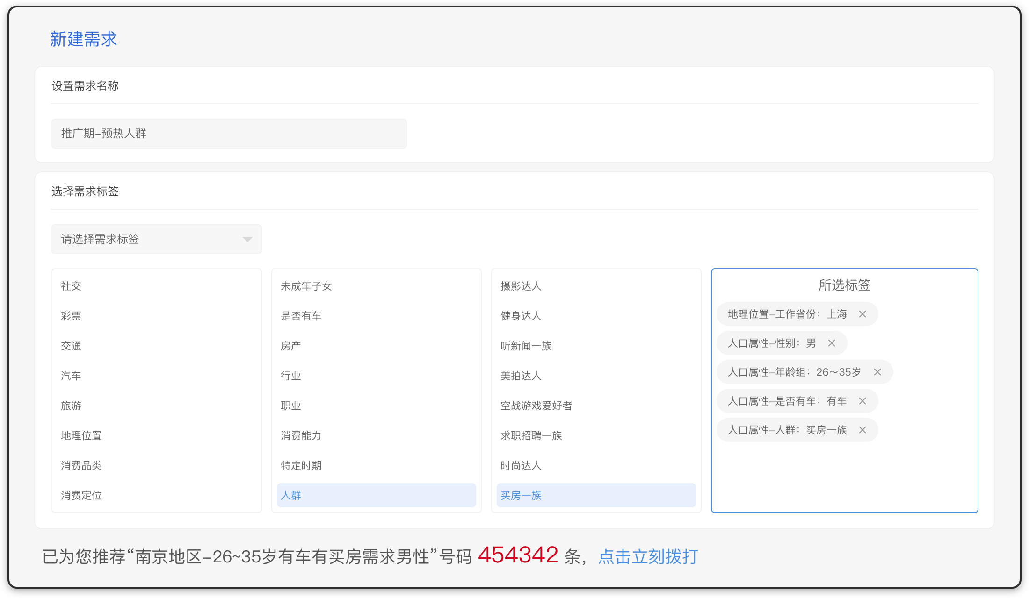This screenshot has width=1029, height=598.
Task: Click the highlighted 人群 item
Action: 376,495
